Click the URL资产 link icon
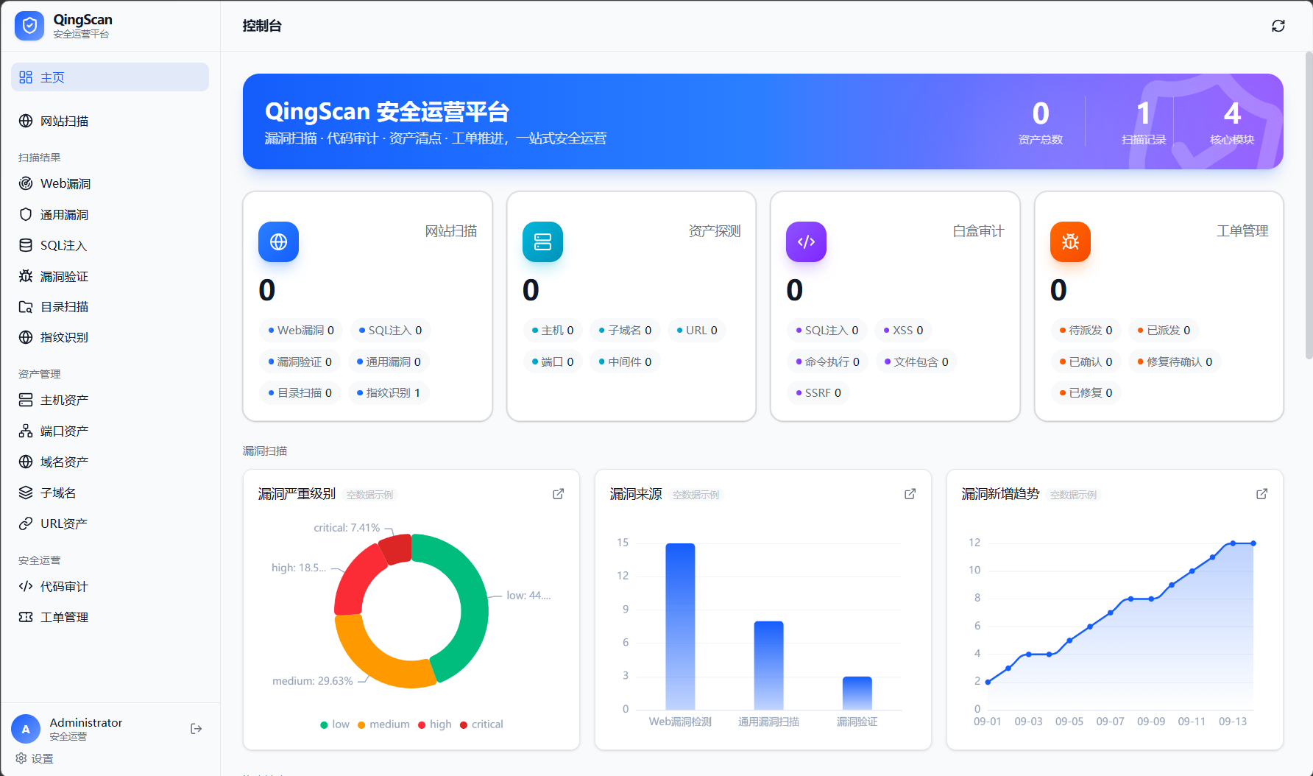Screen dimensions: 1313x776 coord(26,523)
